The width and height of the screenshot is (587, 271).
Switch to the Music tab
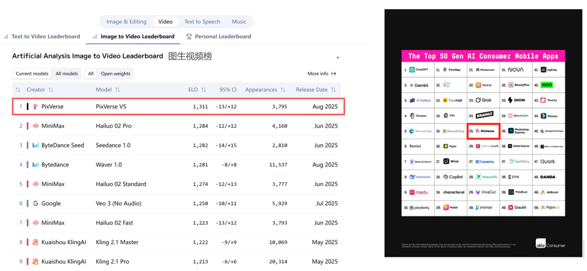click(x=239, y=21)
